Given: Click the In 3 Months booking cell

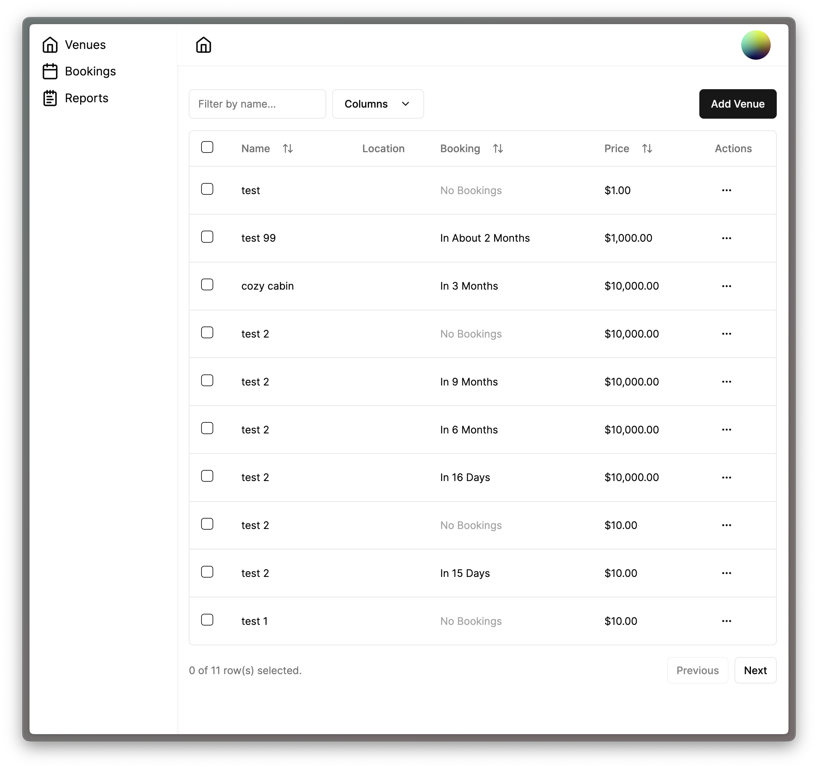Looking at the screenshot, I should pos(469,286).
